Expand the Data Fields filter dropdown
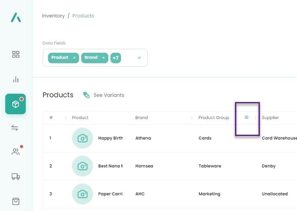The image size is (297, 211). (x=139, y=58)
